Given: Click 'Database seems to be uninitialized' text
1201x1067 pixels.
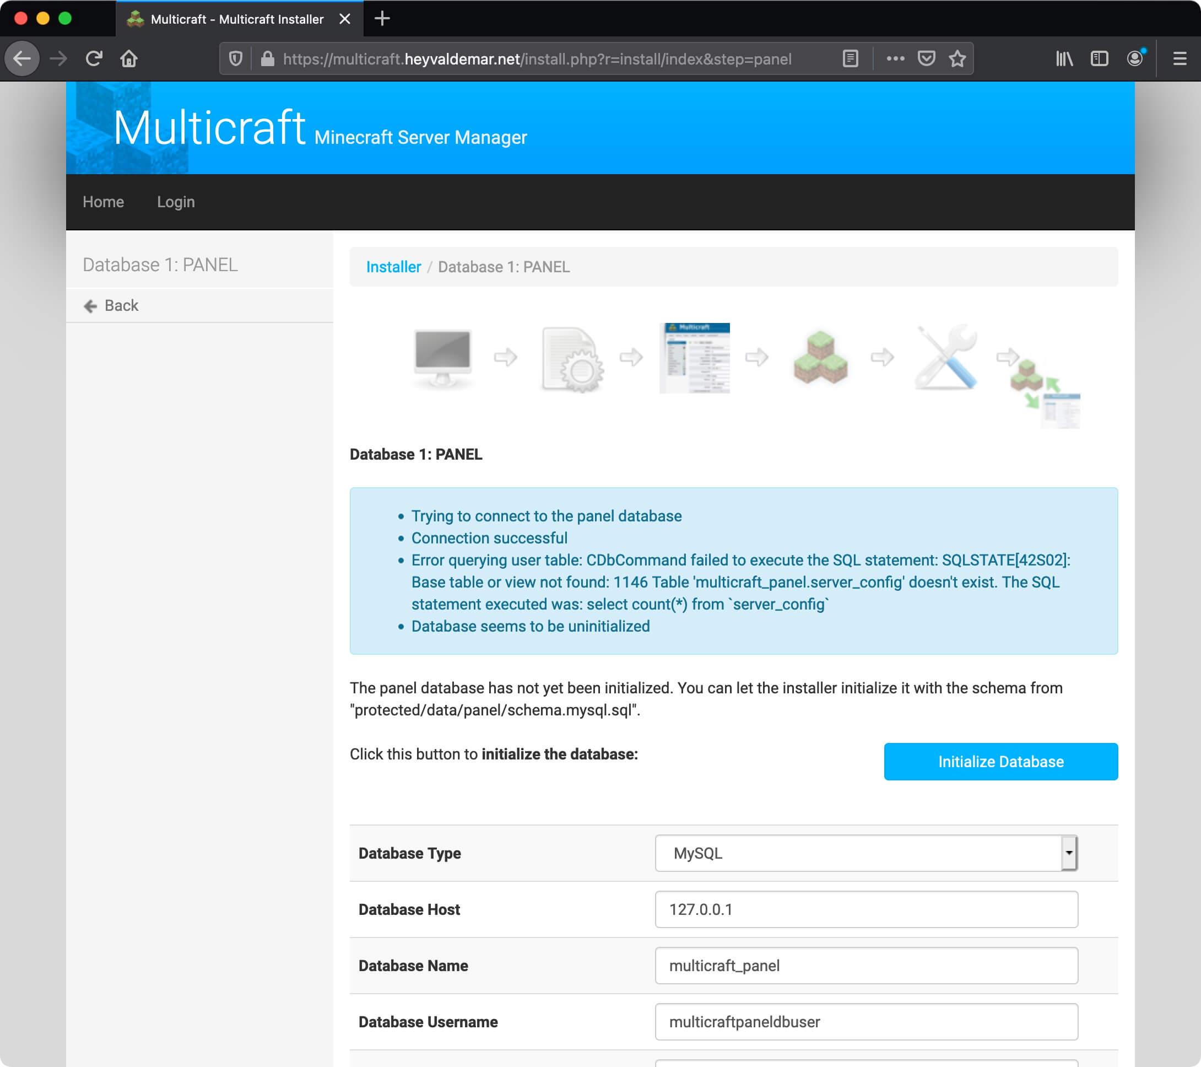Looking at the screenshot, I should pos(531,626).
